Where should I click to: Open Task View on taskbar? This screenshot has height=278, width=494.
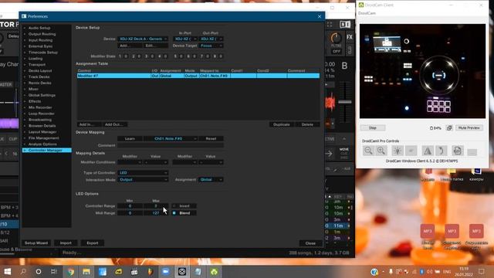tap(54, 271)
